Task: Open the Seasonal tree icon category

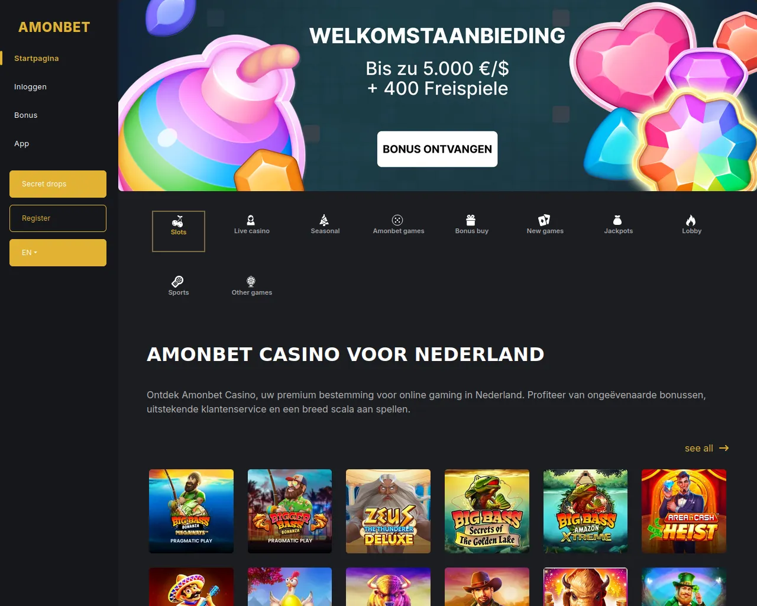Action: click(x=325, y=225)
